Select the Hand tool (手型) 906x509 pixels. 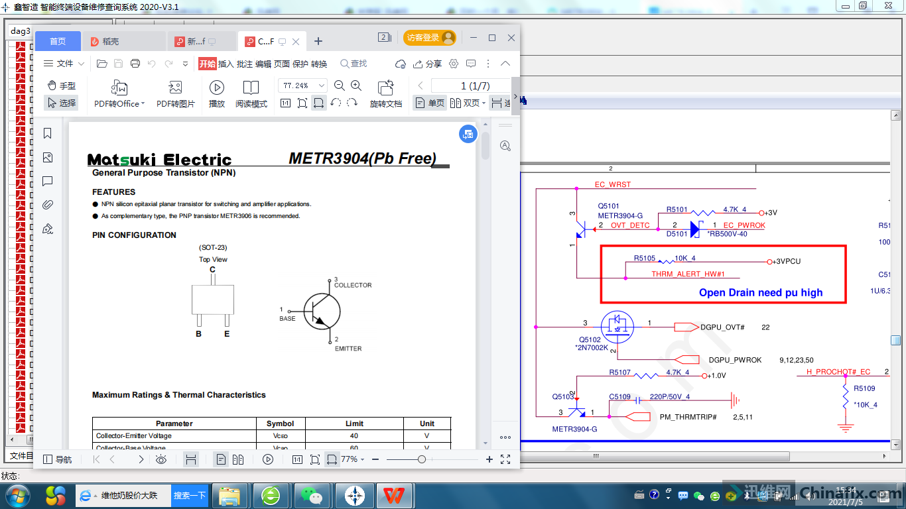pyautogui.click(x=62, y=85)
